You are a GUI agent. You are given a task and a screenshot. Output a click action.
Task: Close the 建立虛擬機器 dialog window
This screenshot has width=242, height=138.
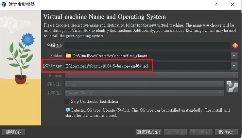(233, 5)
